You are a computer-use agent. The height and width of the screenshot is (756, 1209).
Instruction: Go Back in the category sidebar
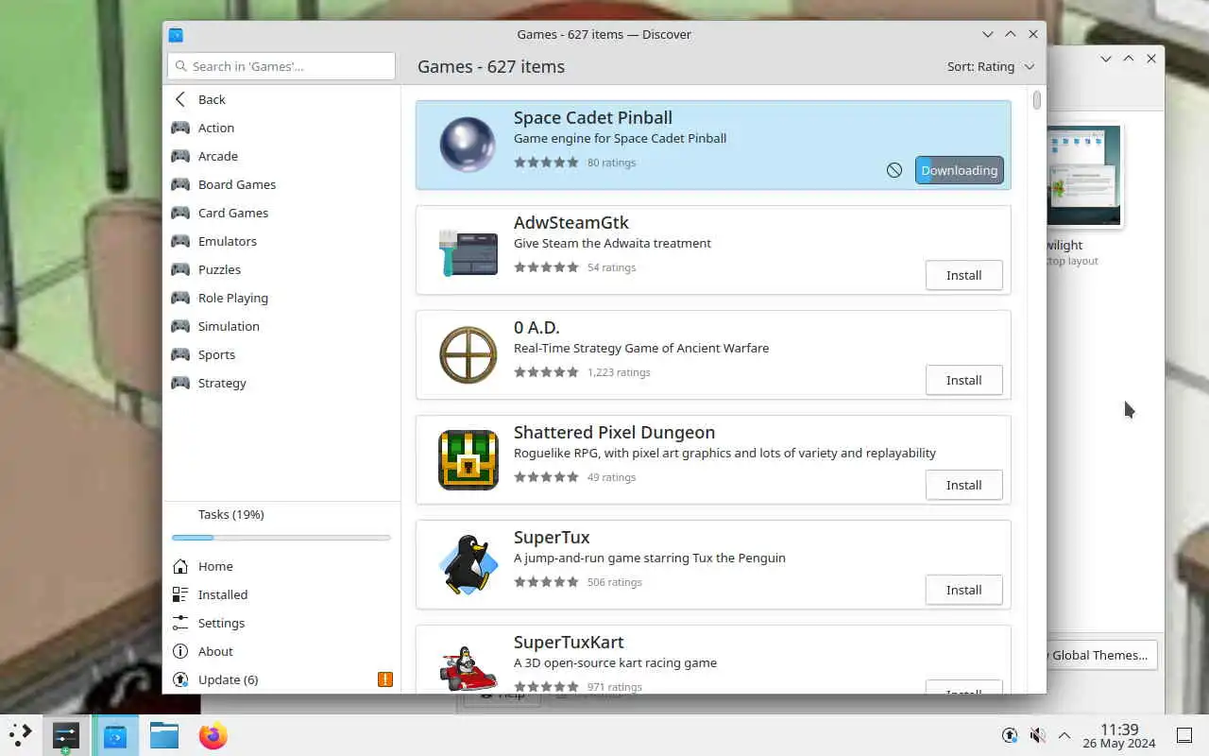[x=281, y=99]
